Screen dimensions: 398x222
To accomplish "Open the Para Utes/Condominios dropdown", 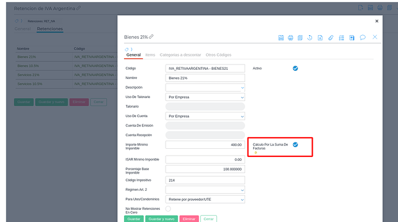I will 205,200.
